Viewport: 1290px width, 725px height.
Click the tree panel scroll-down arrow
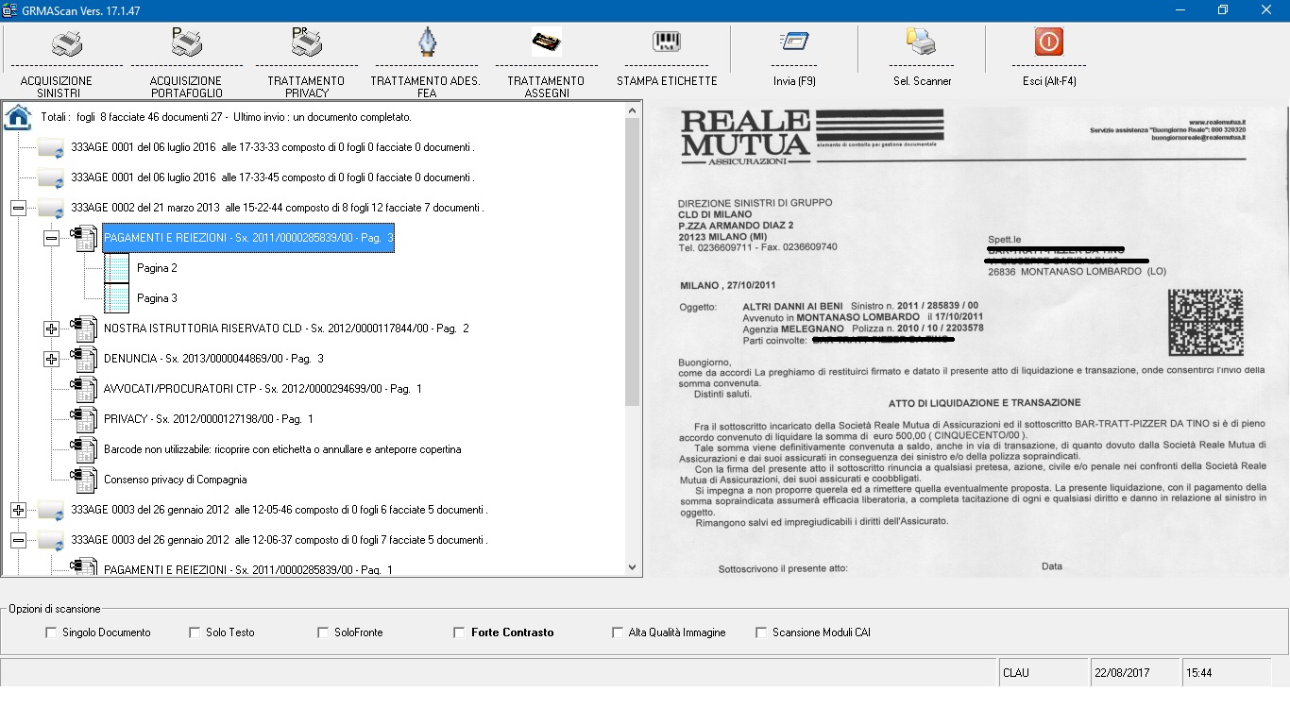(x=633, y=567)
